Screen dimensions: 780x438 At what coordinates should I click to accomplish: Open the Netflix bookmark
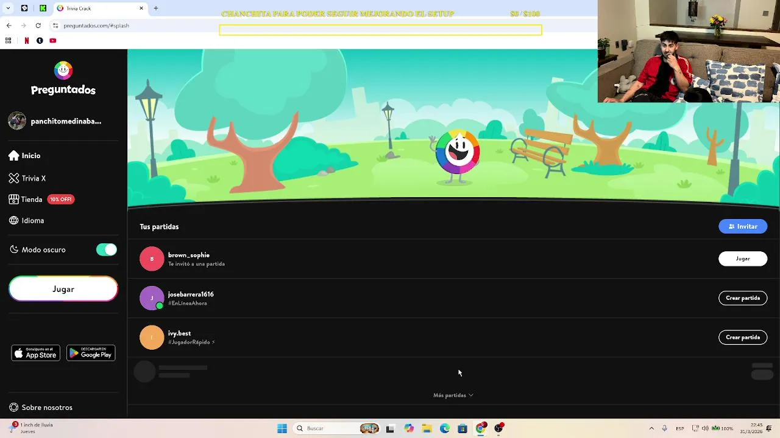click(x=26, y=41)
